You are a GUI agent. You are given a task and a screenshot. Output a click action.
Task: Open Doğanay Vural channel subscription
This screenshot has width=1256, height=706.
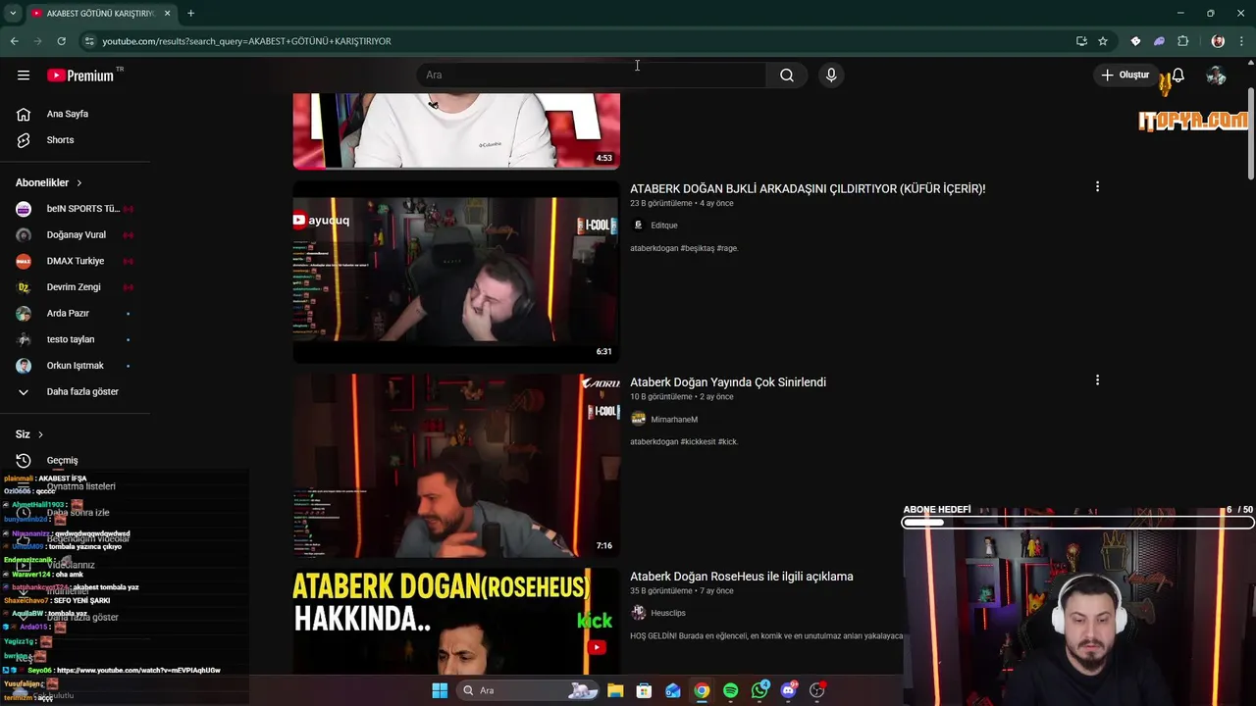coord(77,234)
